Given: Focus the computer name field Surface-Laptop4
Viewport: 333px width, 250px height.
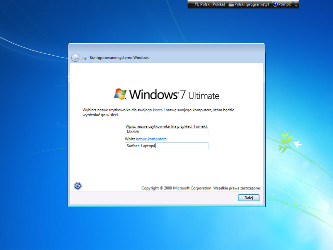Looking at the screenshot, I should click(166, 146).
